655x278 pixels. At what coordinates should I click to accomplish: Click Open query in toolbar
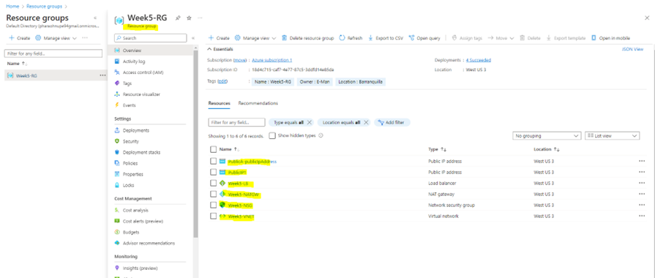tap(424, 38)
